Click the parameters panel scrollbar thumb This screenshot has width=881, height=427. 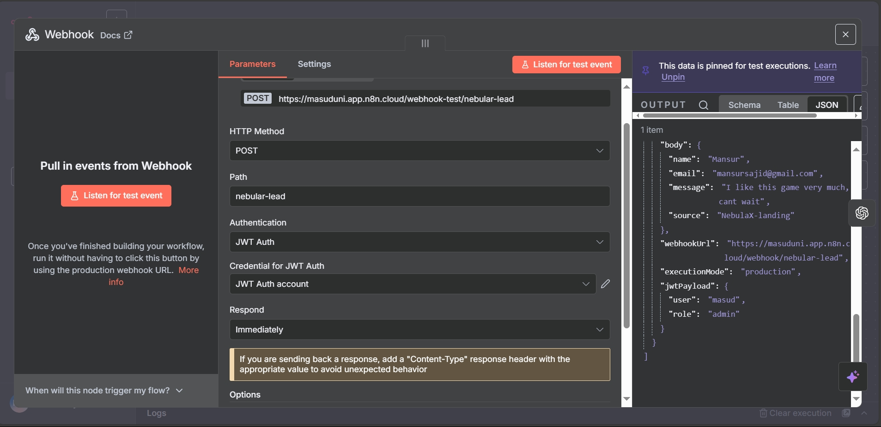(626, 226)
